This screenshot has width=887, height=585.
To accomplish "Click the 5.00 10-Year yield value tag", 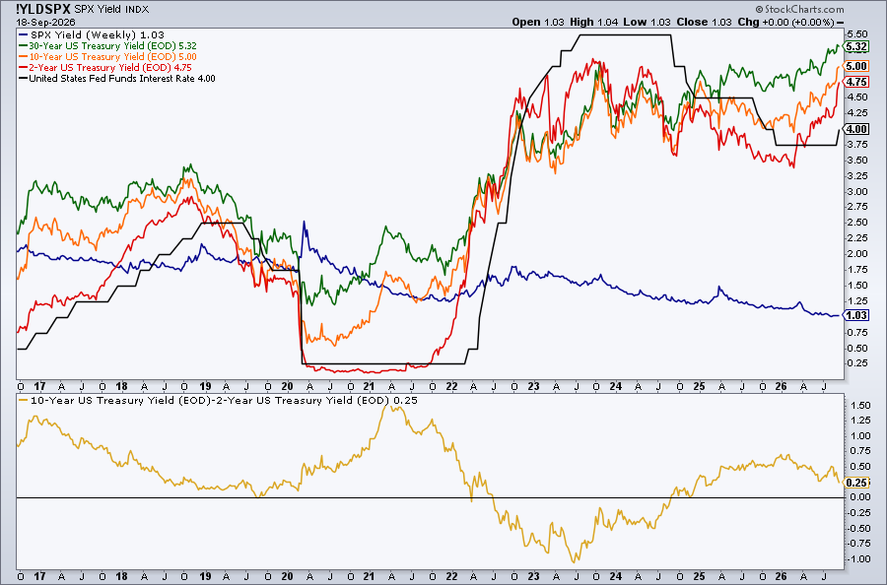I will [855, 66].
